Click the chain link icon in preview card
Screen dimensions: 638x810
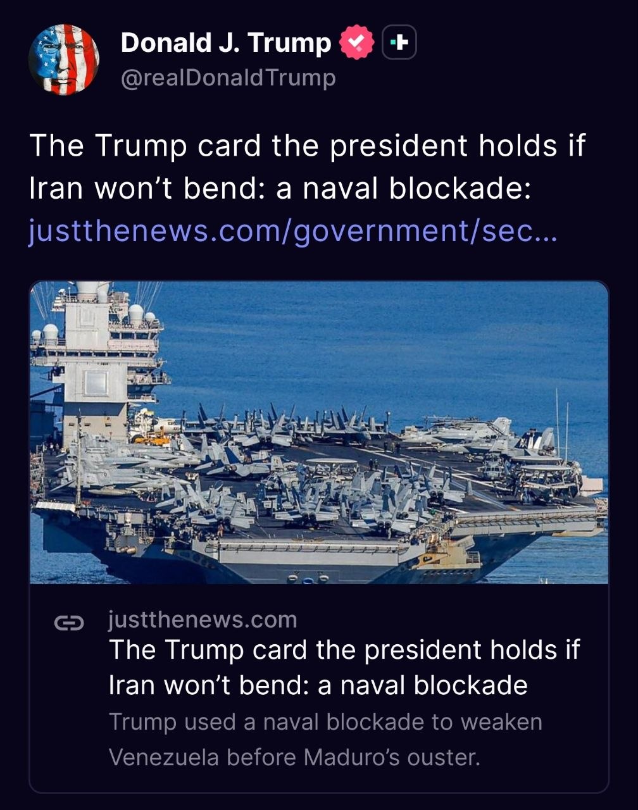point(68,623)
